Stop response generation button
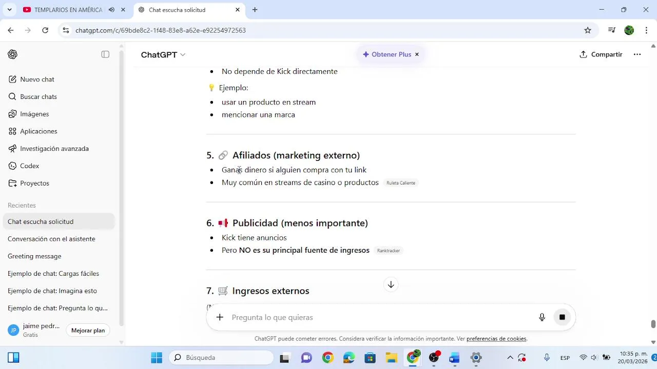 pos(562,317)
